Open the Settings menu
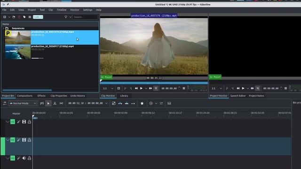The width and height of the screenshot is (301, 169). tap(87, 10)
